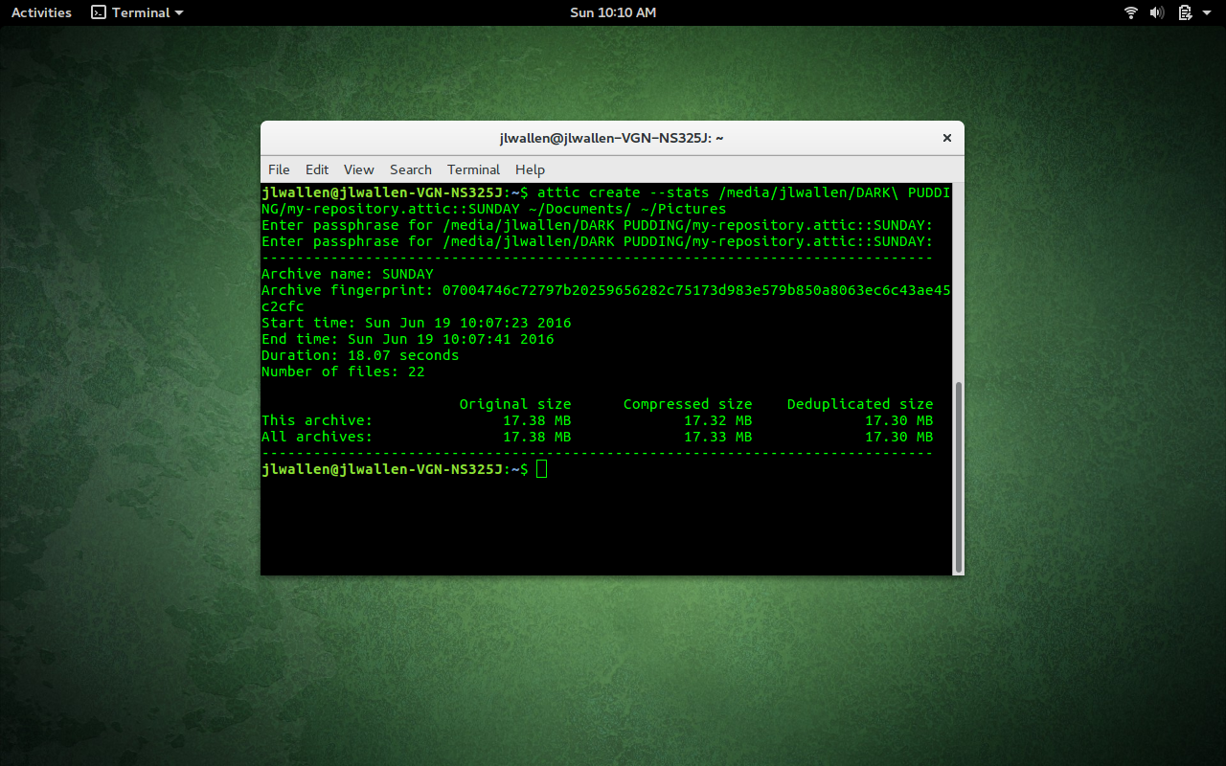Click 'Start time: Sun Jun 19 10:07:23 2016'
The height and width of the screenshot is (766, 1226).
(x=417, y=323)
